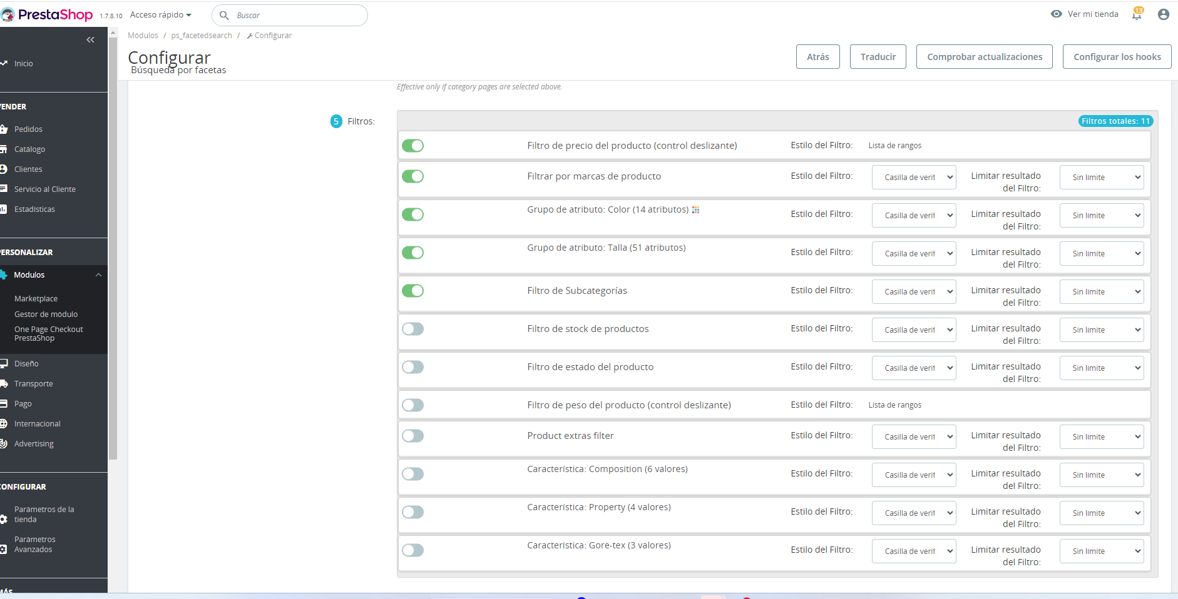Go to Pedidos in the sidebar

29,129
